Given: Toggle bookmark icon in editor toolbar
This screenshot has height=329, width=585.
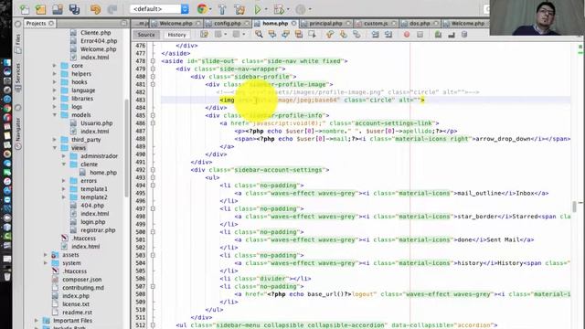Looking at the screenshot, I should 356,35.
